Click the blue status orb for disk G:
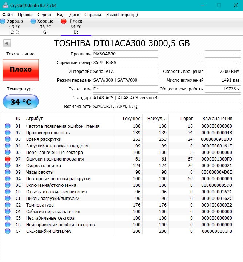Screen dimensions: 243x262 coord(33,21)
